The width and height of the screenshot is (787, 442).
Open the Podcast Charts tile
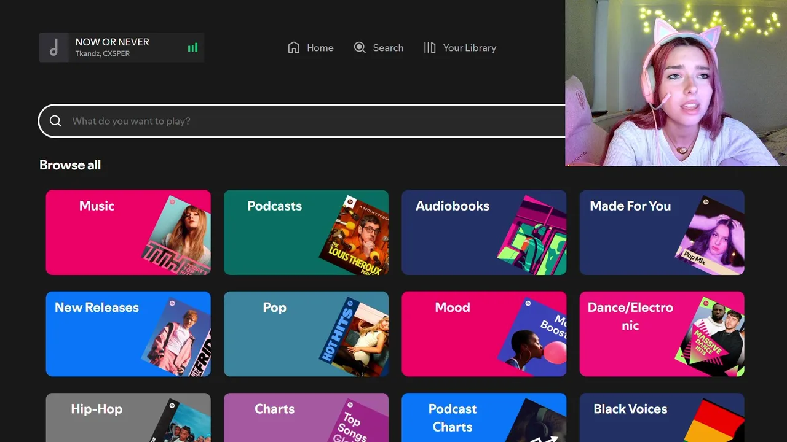coord(484,417)
